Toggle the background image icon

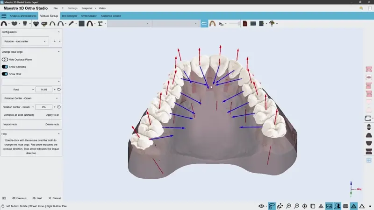tap(329, 206)
